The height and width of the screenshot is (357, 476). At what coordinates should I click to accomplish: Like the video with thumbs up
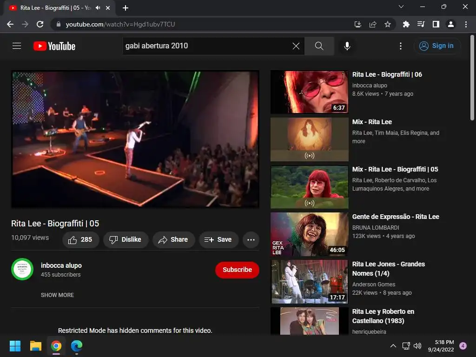(80, 240)
